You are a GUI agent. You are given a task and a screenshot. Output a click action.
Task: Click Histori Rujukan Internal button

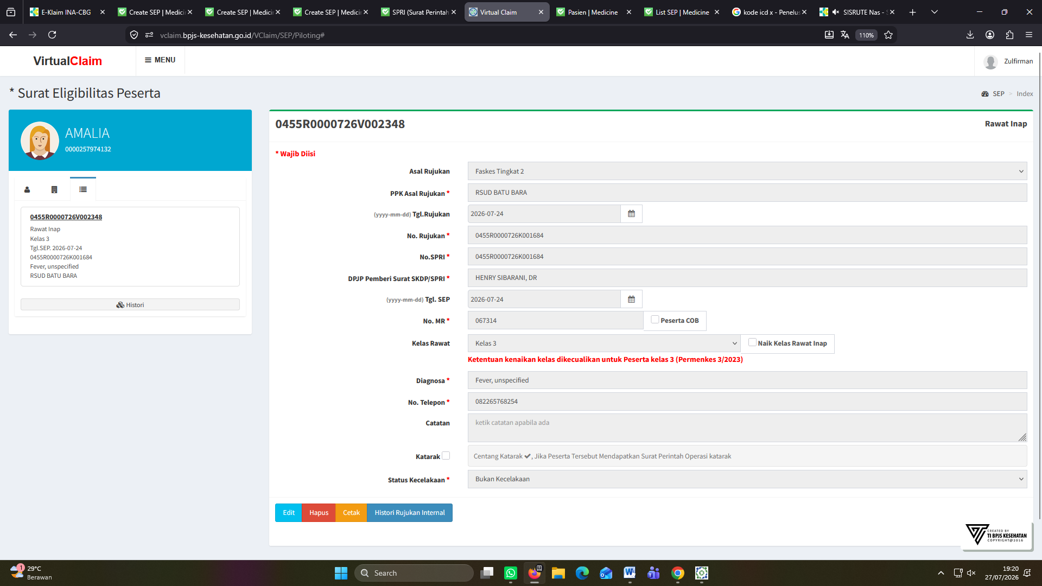tap(410, 513)
